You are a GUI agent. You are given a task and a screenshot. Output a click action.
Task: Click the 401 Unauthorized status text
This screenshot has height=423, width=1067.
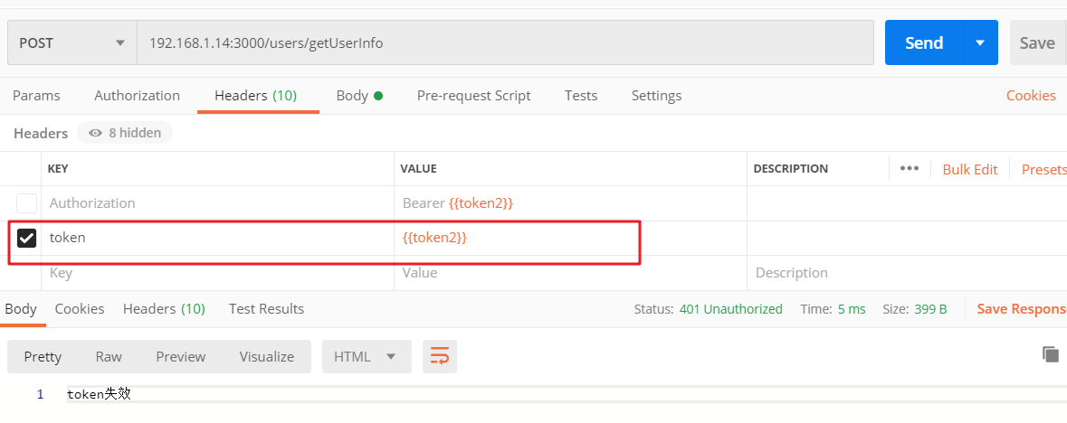tap(731, 309)
